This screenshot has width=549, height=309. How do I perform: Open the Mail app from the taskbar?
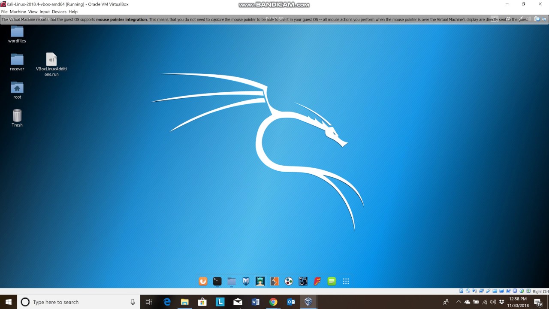[x=238, y=302]
